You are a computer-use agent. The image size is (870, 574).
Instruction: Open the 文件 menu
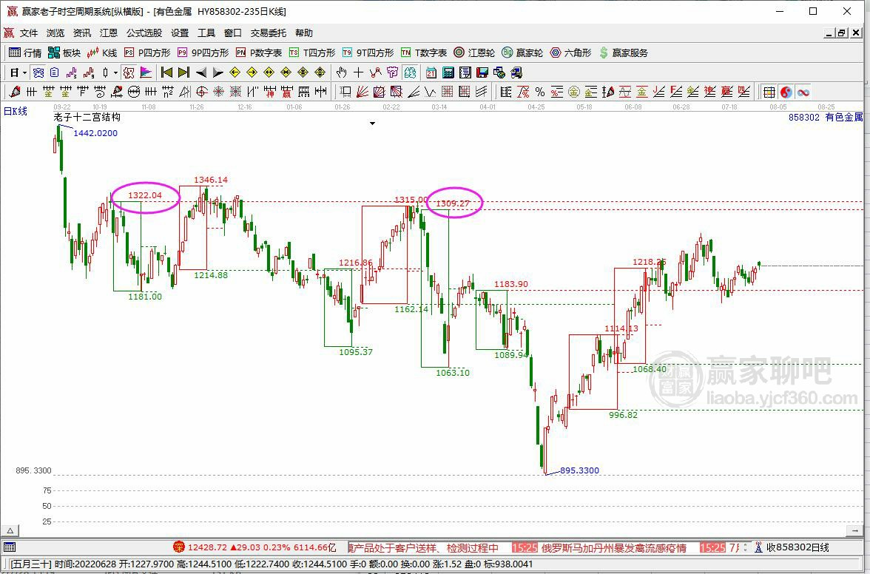click(29, 33)
